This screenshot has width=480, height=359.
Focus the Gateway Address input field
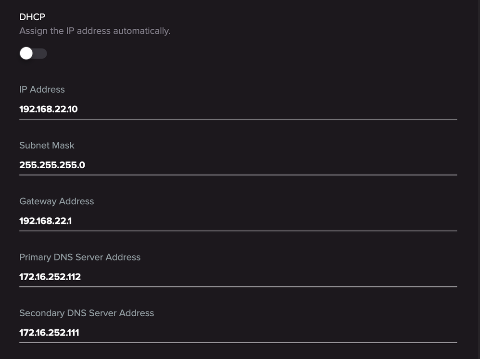[x=238, y=221]
